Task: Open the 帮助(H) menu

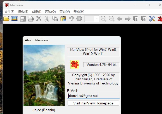Action: pos(79,12)
